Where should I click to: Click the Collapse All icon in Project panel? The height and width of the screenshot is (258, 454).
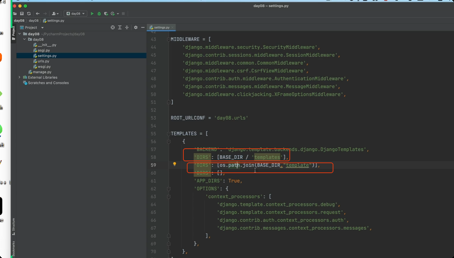(127, 28)
